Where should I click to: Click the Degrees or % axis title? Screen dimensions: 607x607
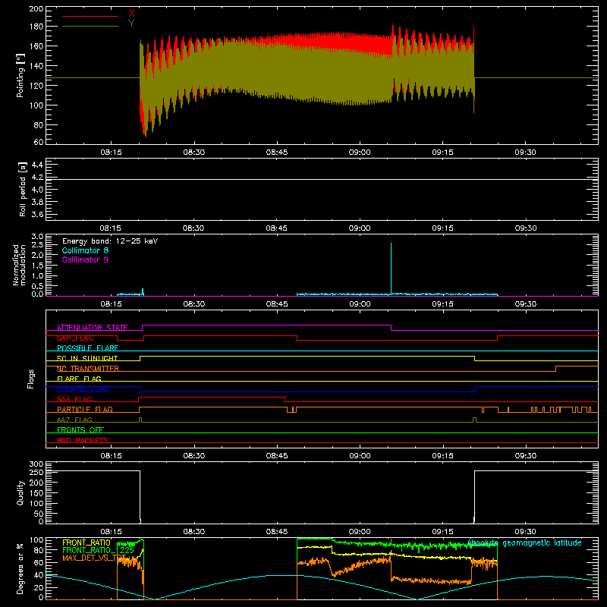pyautogui.click(x=20, y=569)
